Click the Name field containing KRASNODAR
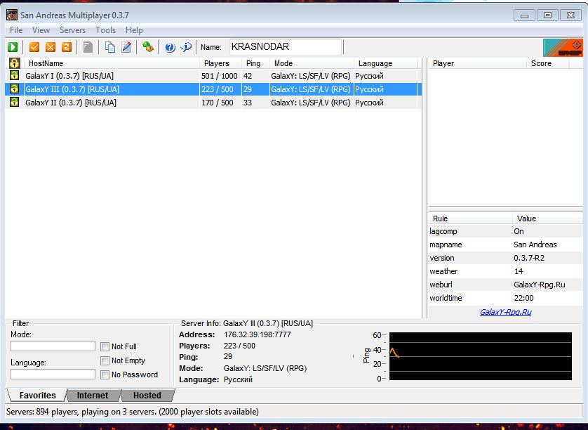 click(286, 47)
